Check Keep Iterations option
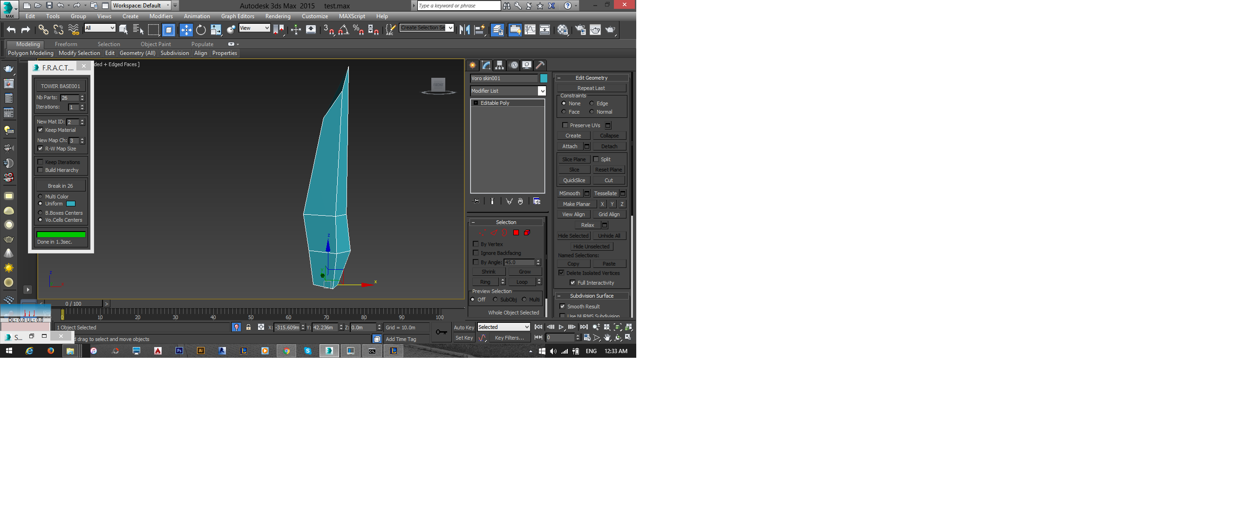 41,162
